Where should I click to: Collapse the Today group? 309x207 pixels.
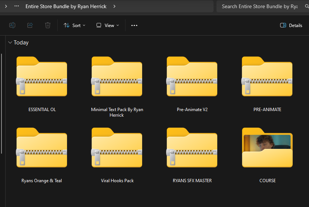tap(10, 43)
